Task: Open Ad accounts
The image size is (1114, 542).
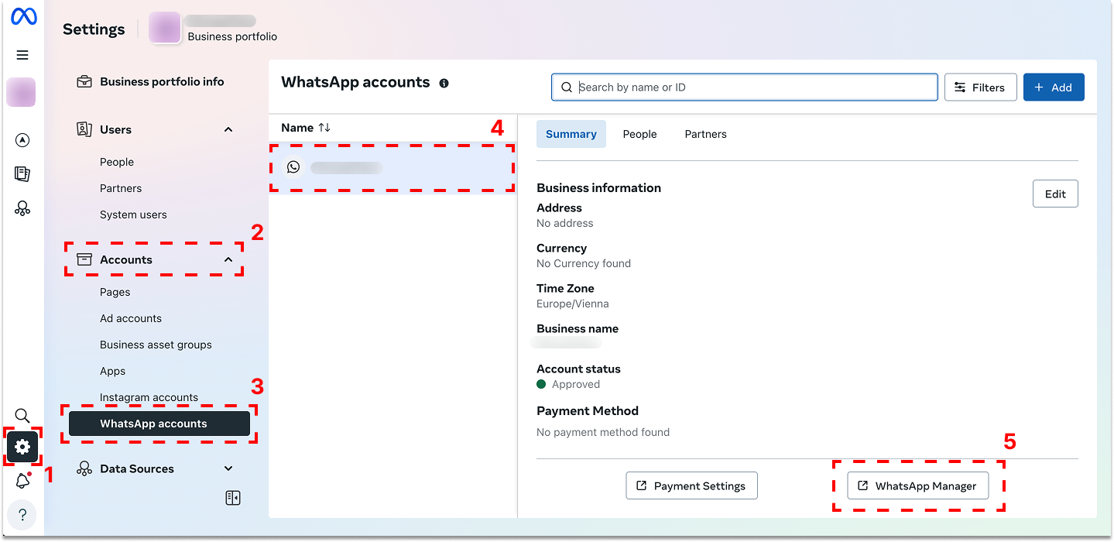Action: point(131,318)
